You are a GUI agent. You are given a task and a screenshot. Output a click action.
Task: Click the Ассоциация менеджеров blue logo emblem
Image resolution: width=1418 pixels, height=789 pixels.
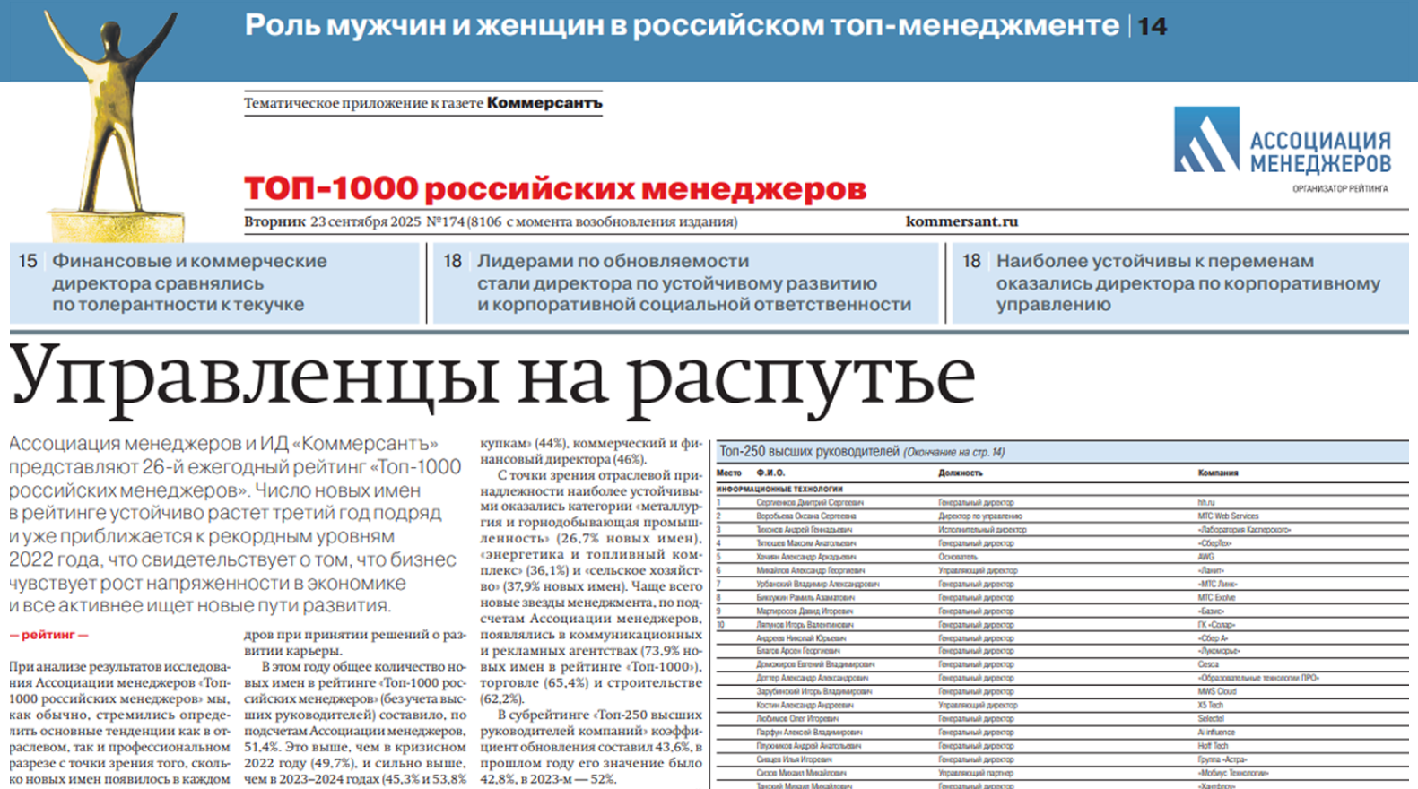(x=1206, y=140)
